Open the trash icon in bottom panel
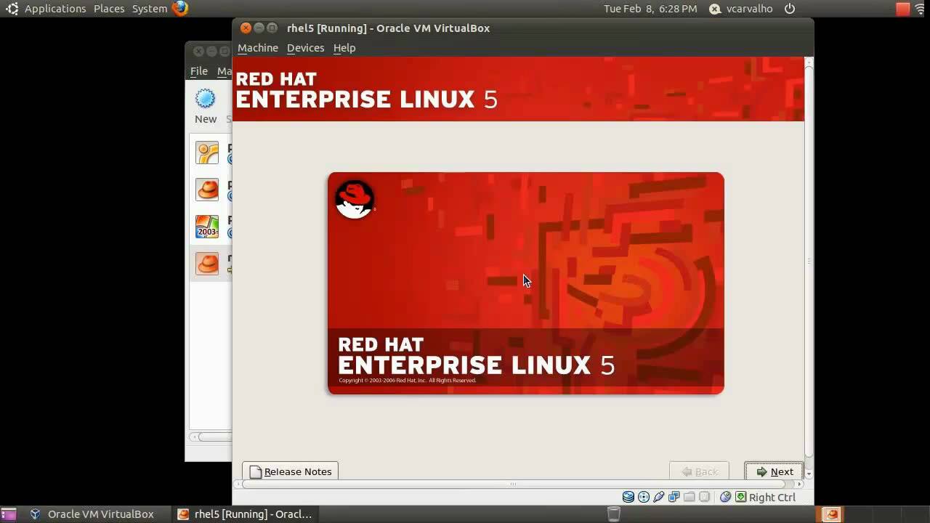This screenshot has width=930, height=523. [x=613, y=514]
